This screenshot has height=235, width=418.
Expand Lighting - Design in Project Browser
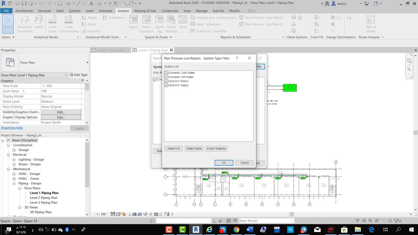(x=14, y=160)
